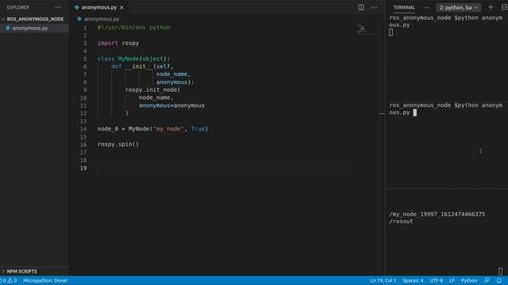Click on empty line 19 in editor
The height and width of the screenshot is (285, 508).
click(x=227, y=168)
